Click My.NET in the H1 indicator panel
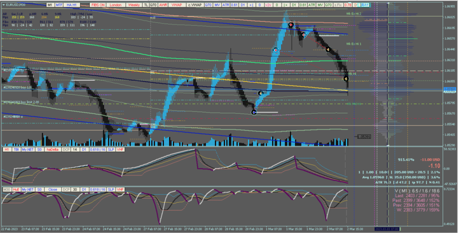Viewport: 458px width, 233px height. point(27,150)
